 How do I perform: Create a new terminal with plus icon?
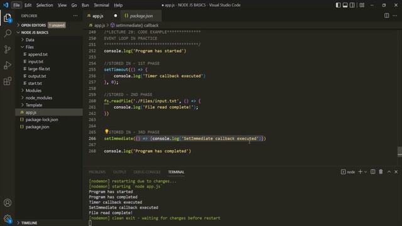click(360, 171)
